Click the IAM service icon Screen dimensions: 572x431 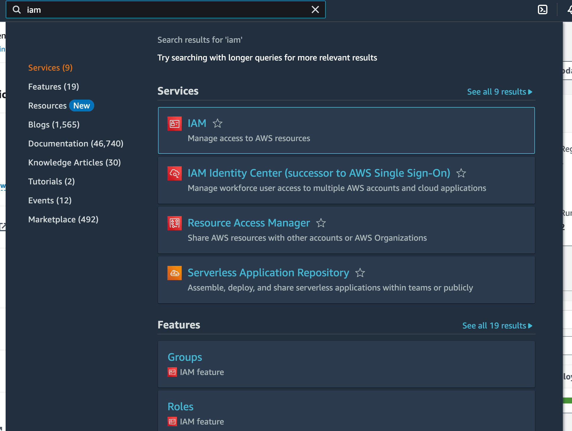tap(174, 124)
